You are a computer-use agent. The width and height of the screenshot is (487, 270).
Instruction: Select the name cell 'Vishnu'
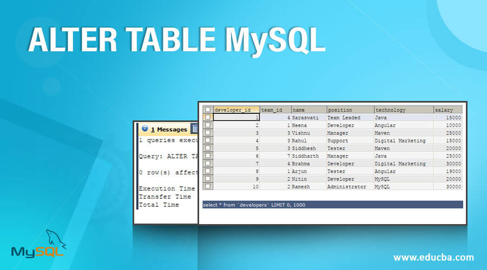(309, 133)
